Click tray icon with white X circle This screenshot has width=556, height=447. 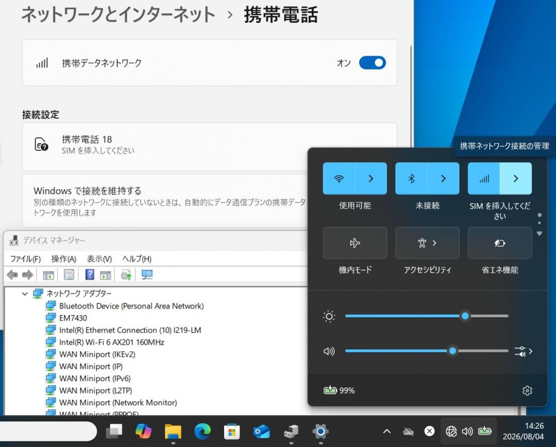pos(429,431)
